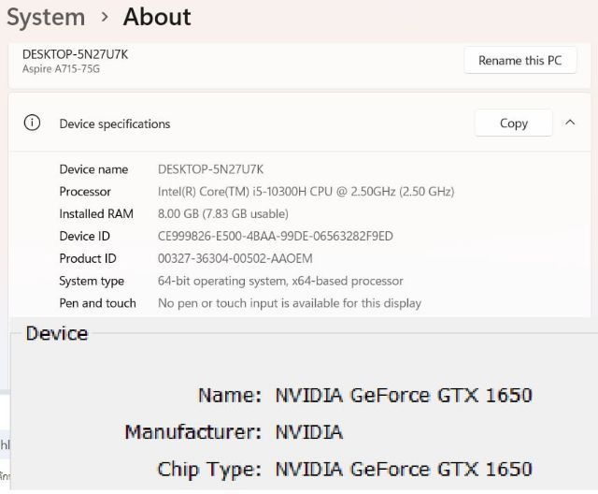
Task: Go back to the System breadcrumb
Action: [x=46, y=17]
